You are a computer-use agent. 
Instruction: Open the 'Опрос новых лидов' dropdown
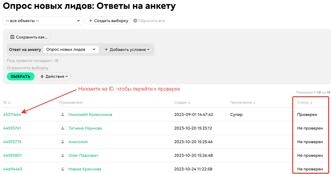click(x=71, y=50)
